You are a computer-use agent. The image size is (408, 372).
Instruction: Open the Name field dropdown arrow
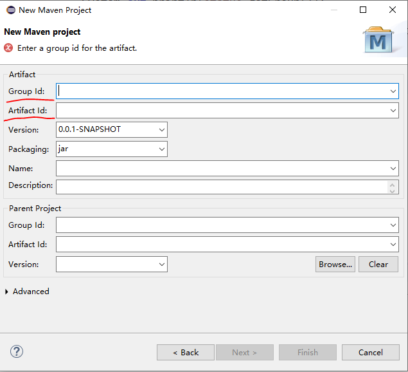(x=393, y=169)
